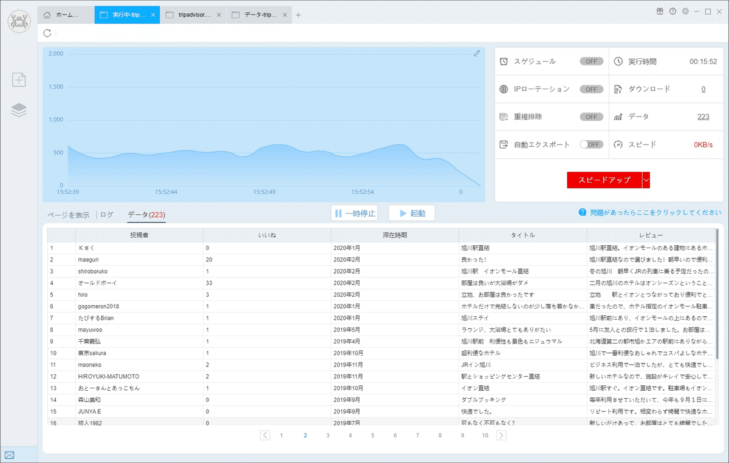Switch to tripadvisor tab

[193, 15]
